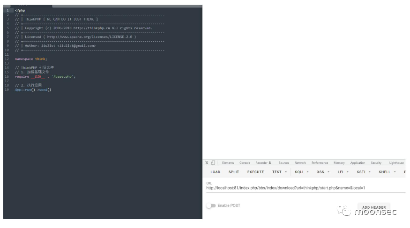Open the Network tab
410x228 pixels.
300,163
